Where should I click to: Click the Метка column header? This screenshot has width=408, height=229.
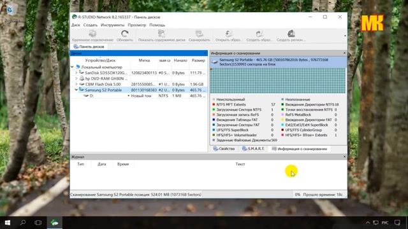coord(144,60)
